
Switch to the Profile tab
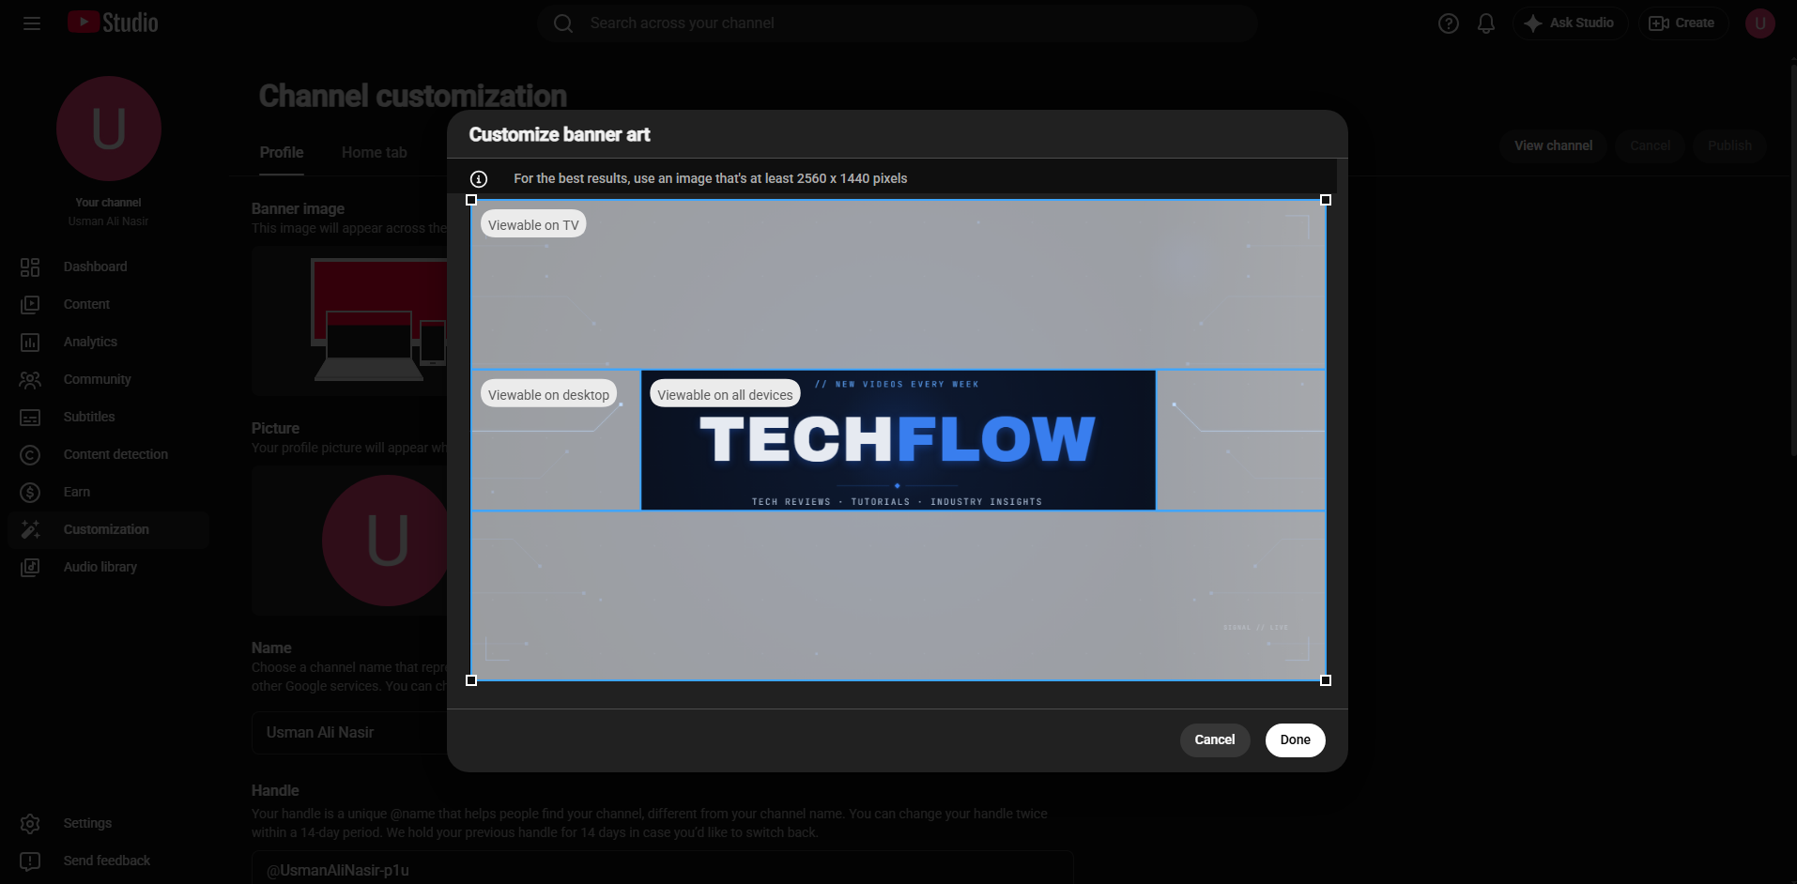click(282, 153)
